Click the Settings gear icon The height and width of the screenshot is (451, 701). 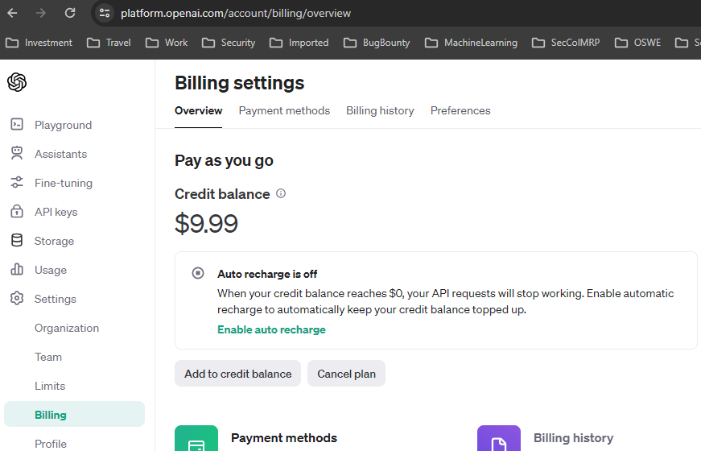[17, 299]
